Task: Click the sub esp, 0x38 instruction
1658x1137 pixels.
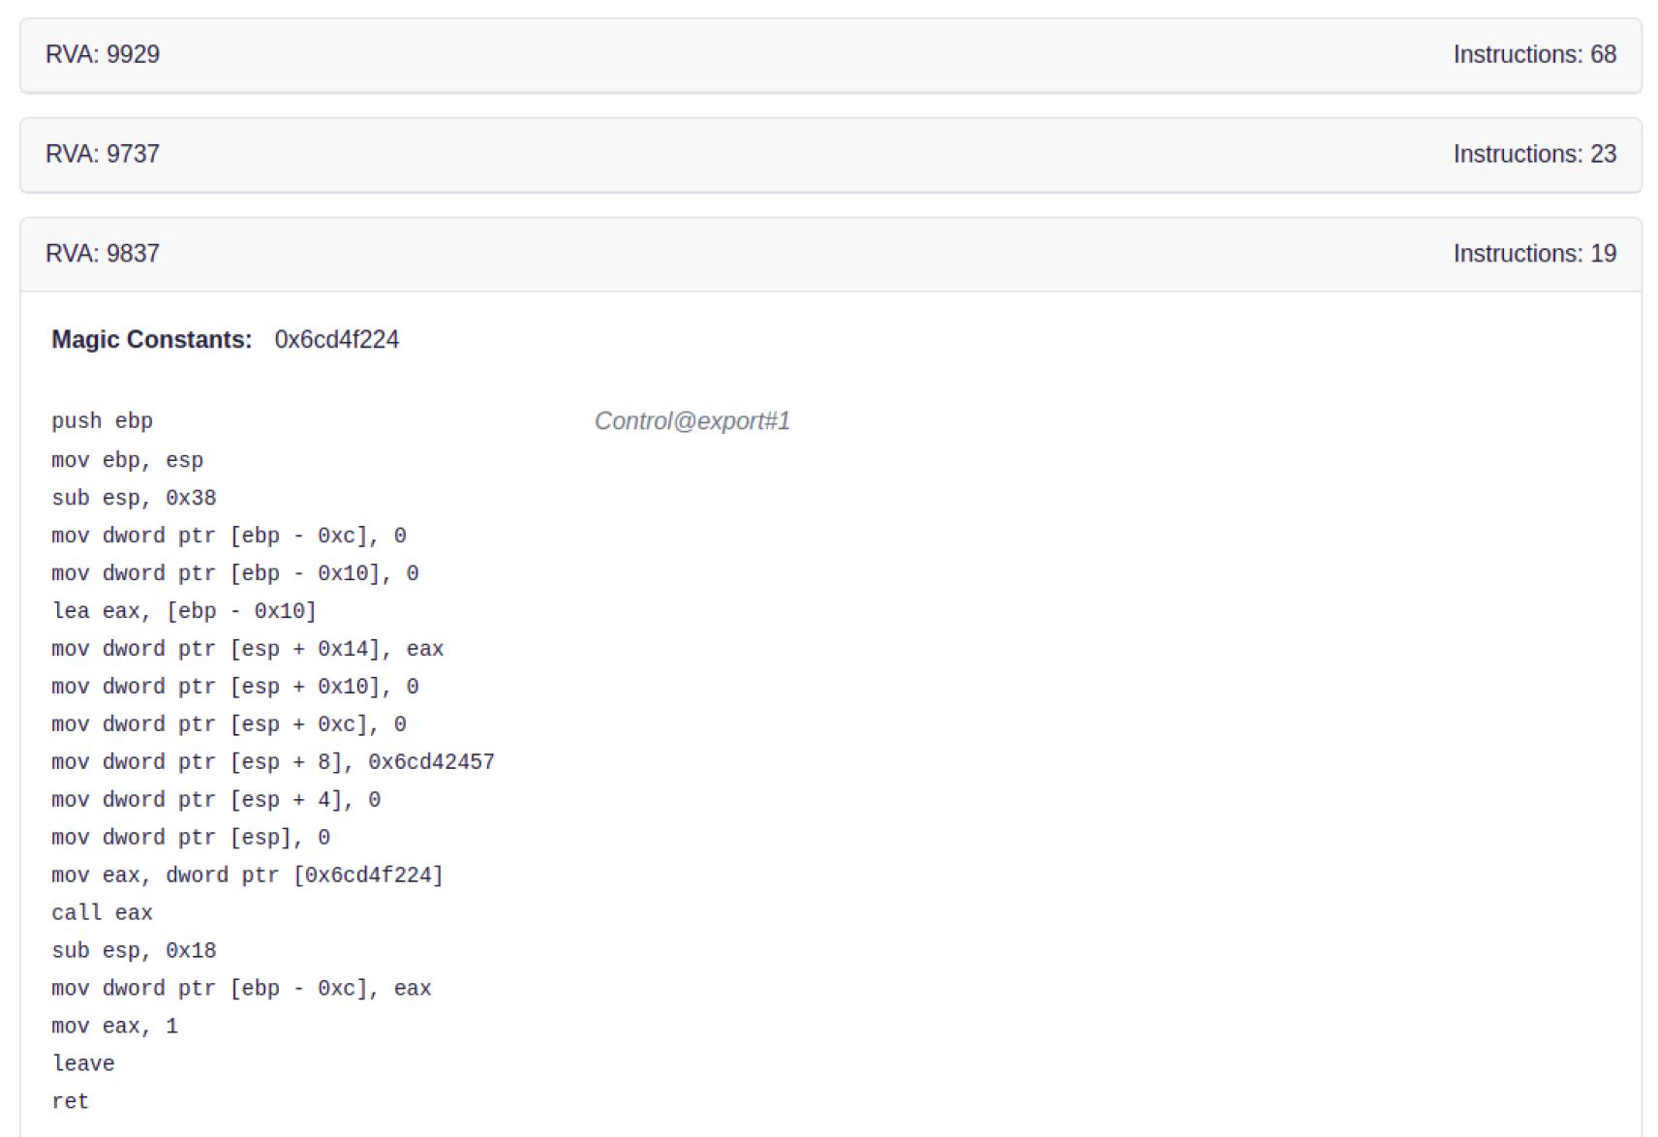Action: click(x=134, y=498)
